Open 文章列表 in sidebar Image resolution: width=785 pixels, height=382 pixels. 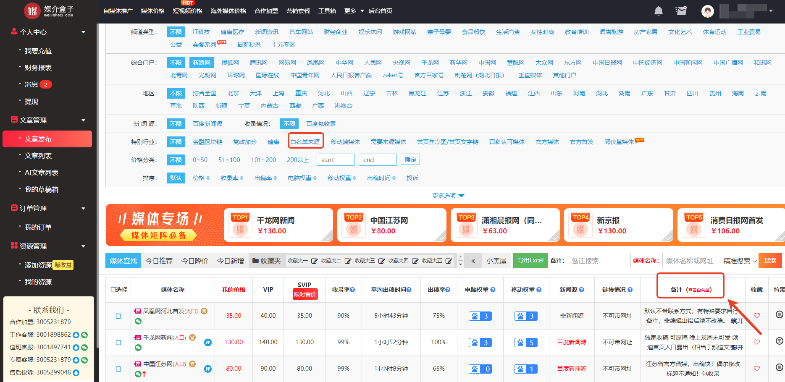point(38,156)
